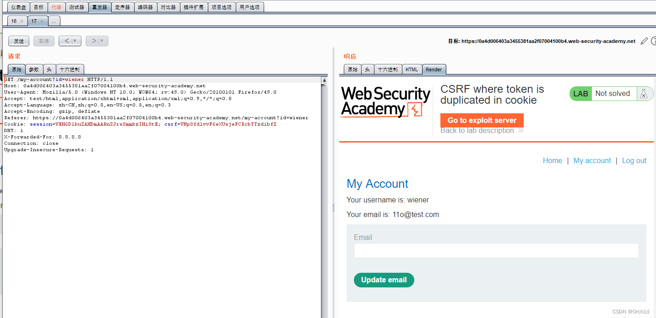656x318 pixels.
Task: Open the 用户选项 tab
Action: [249, 7]
